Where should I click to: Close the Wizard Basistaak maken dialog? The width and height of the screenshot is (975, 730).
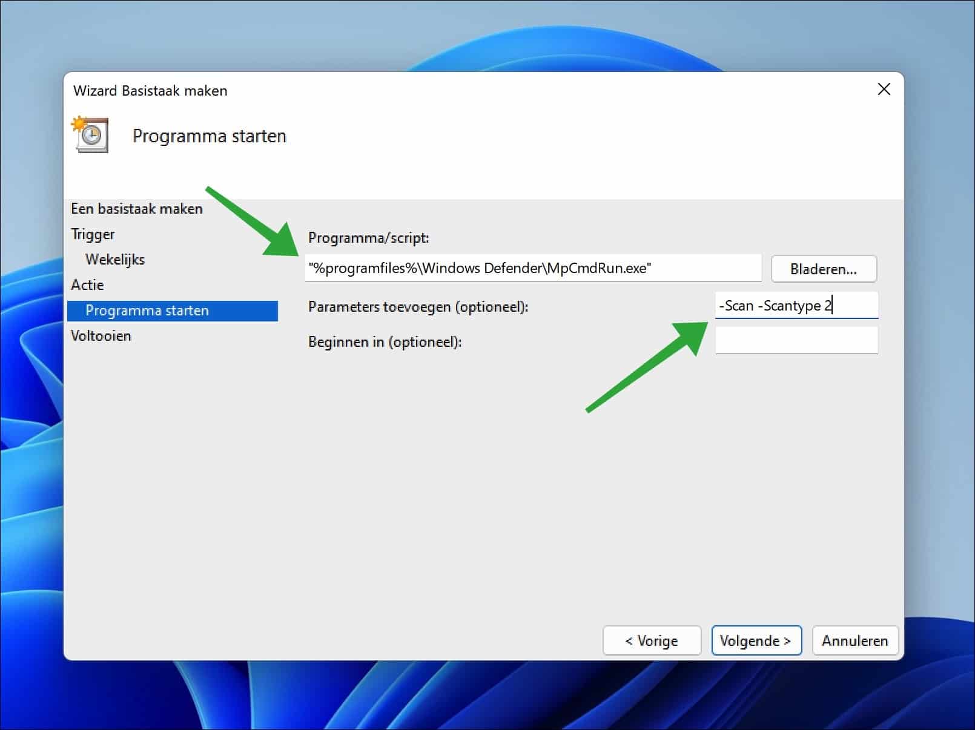point(884,89)
